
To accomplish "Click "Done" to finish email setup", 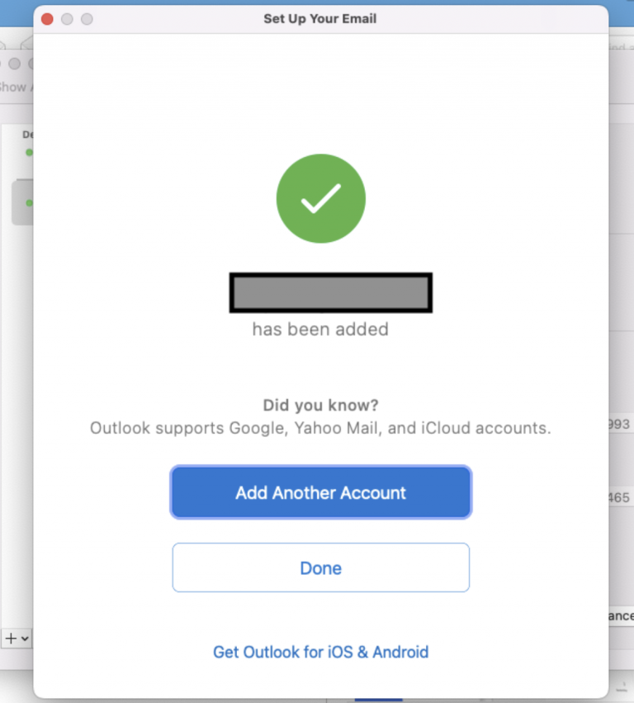I will tap(320, 568).
